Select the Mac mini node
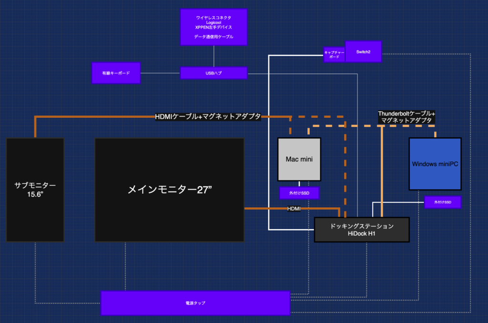This screenshot has width=488, height=323. pos(299,159)
